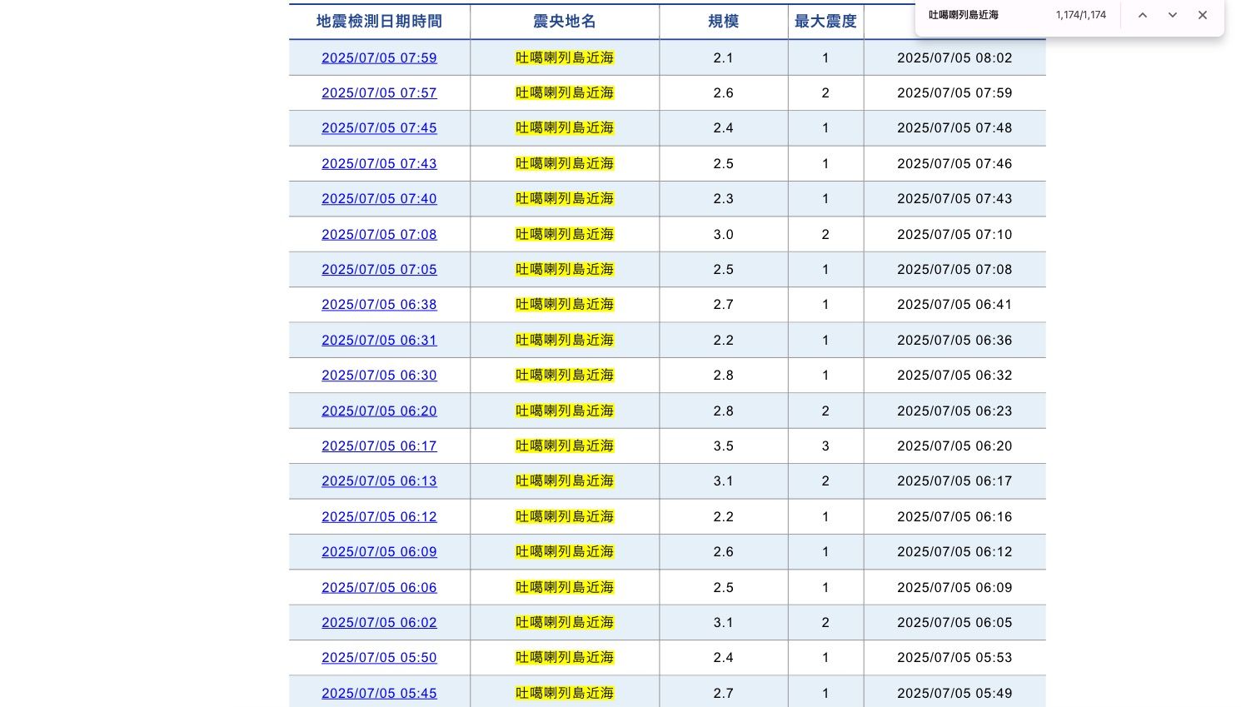This screenshot has width=1241, height=707.
Task: Click the 震央地名 column header
Action: pos(565,22)
